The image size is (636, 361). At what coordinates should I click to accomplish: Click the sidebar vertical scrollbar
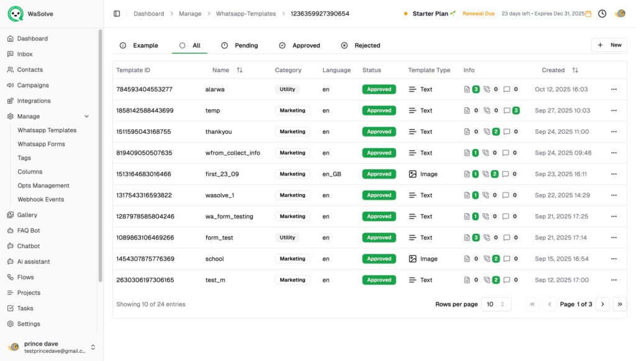point(101,155)
